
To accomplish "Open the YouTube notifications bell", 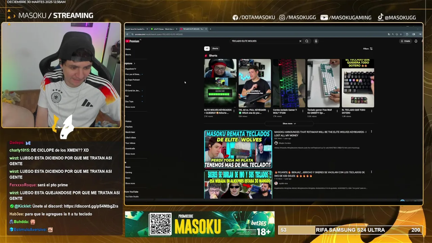I will (416, 41).
